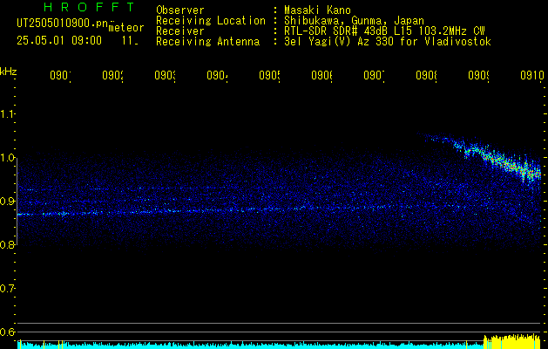
Task: Click the 0906 time axis marker
Action: [x=321, y=75]
